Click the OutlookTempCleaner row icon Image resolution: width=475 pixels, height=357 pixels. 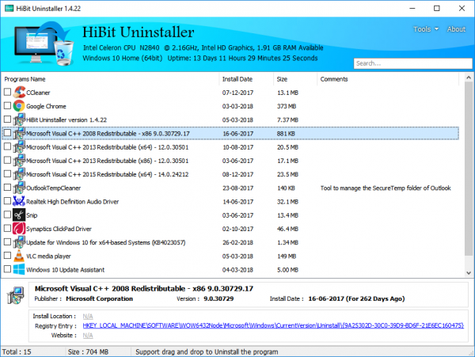point(19,188)
